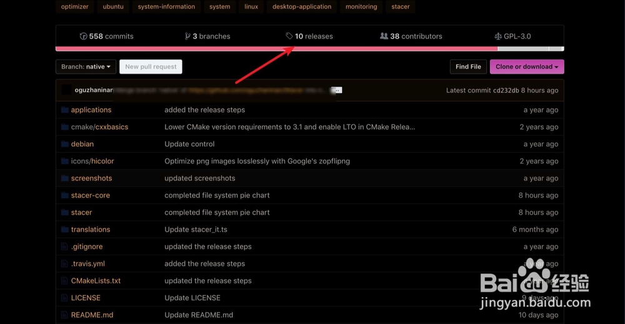625x324 pixels.
Task: View the 38 contributors
Action: pyautogui.click(x=411, y=36)
